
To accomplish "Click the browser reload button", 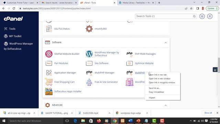I will coord(14,8).
